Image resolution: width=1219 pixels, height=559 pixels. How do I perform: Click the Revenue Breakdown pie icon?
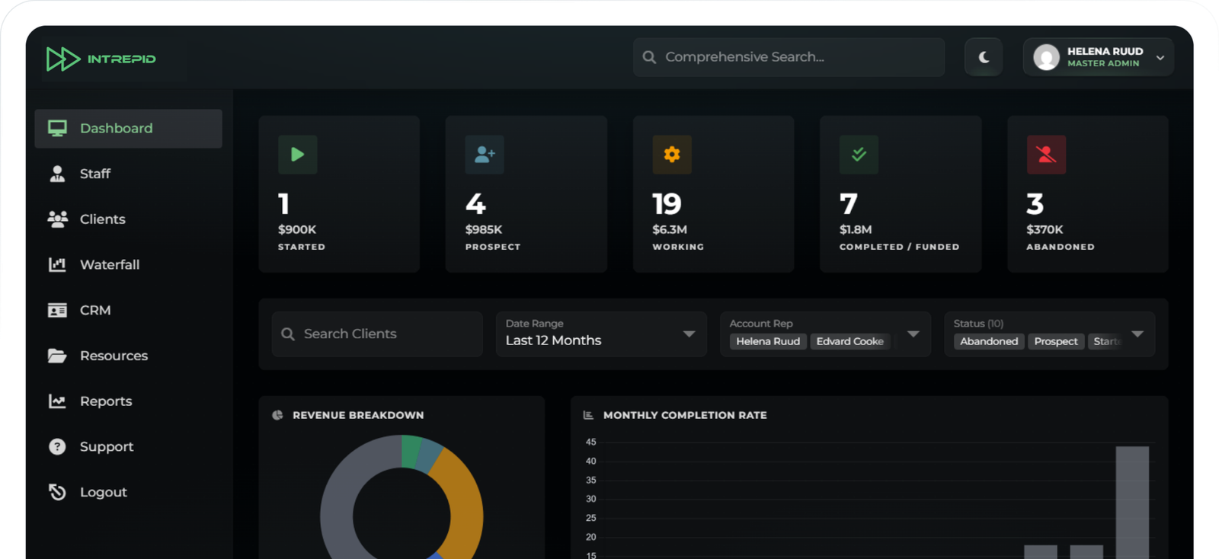pyautogui.click(x=277, y=415)
